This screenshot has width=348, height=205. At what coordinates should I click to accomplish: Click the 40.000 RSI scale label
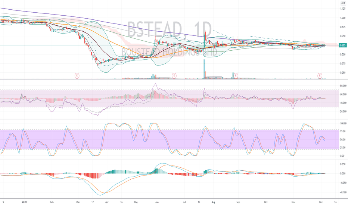343,103
